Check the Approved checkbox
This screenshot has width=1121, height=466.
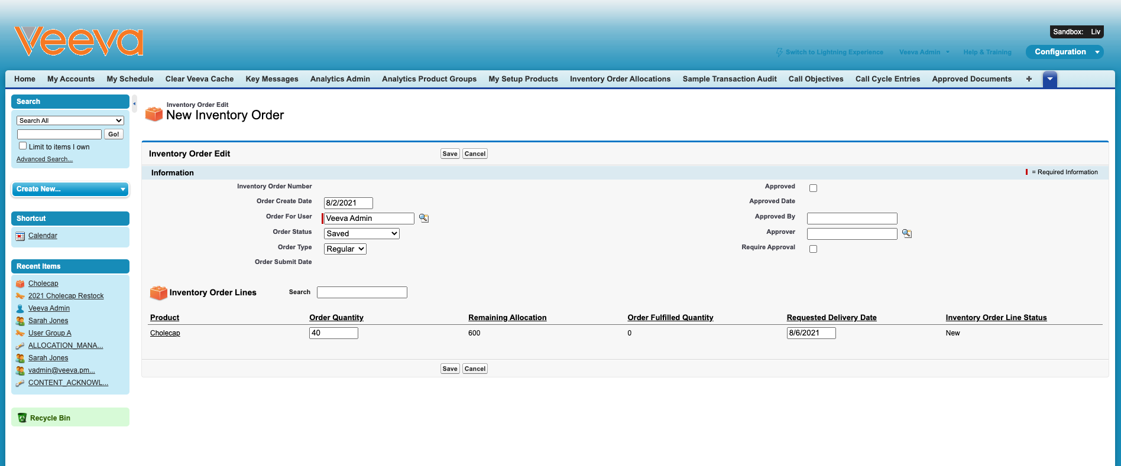click(813, 188)
